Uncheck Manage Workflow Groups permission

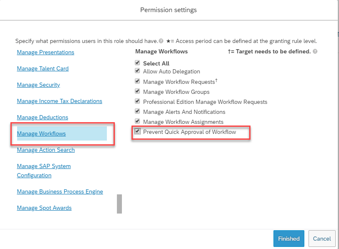(x=137, y=91)
